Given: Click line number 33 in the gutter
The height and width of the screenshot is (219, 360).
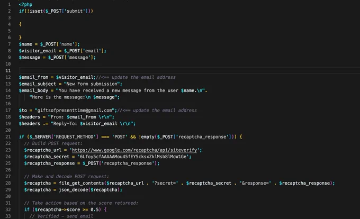Looking at the screenshot, I should point(8,216).
